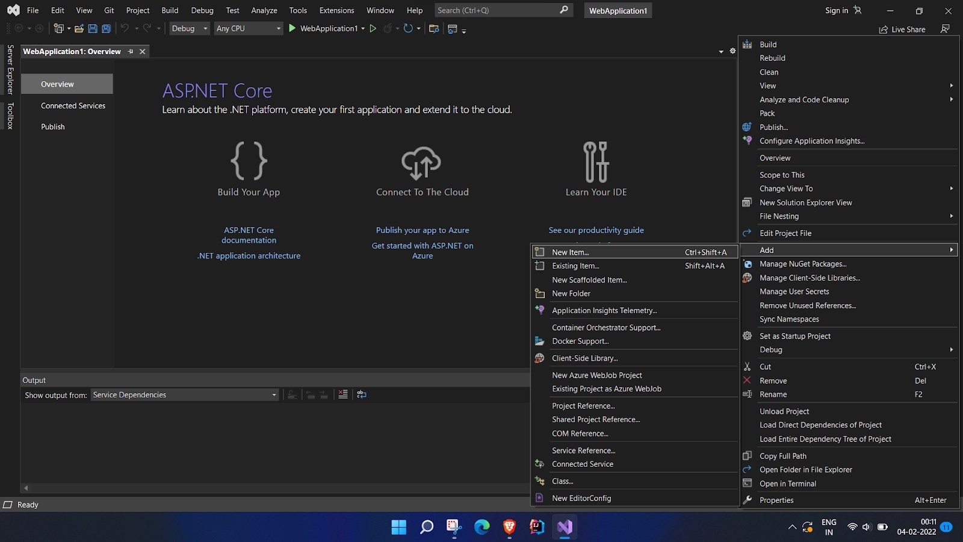Toggle pin on the WebApplication1 Overview tab
The height and width of the screenshot is (542, 963).
[131, 52]
